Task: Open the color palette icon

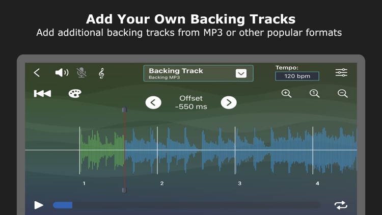Action: [x=75, y=94]
